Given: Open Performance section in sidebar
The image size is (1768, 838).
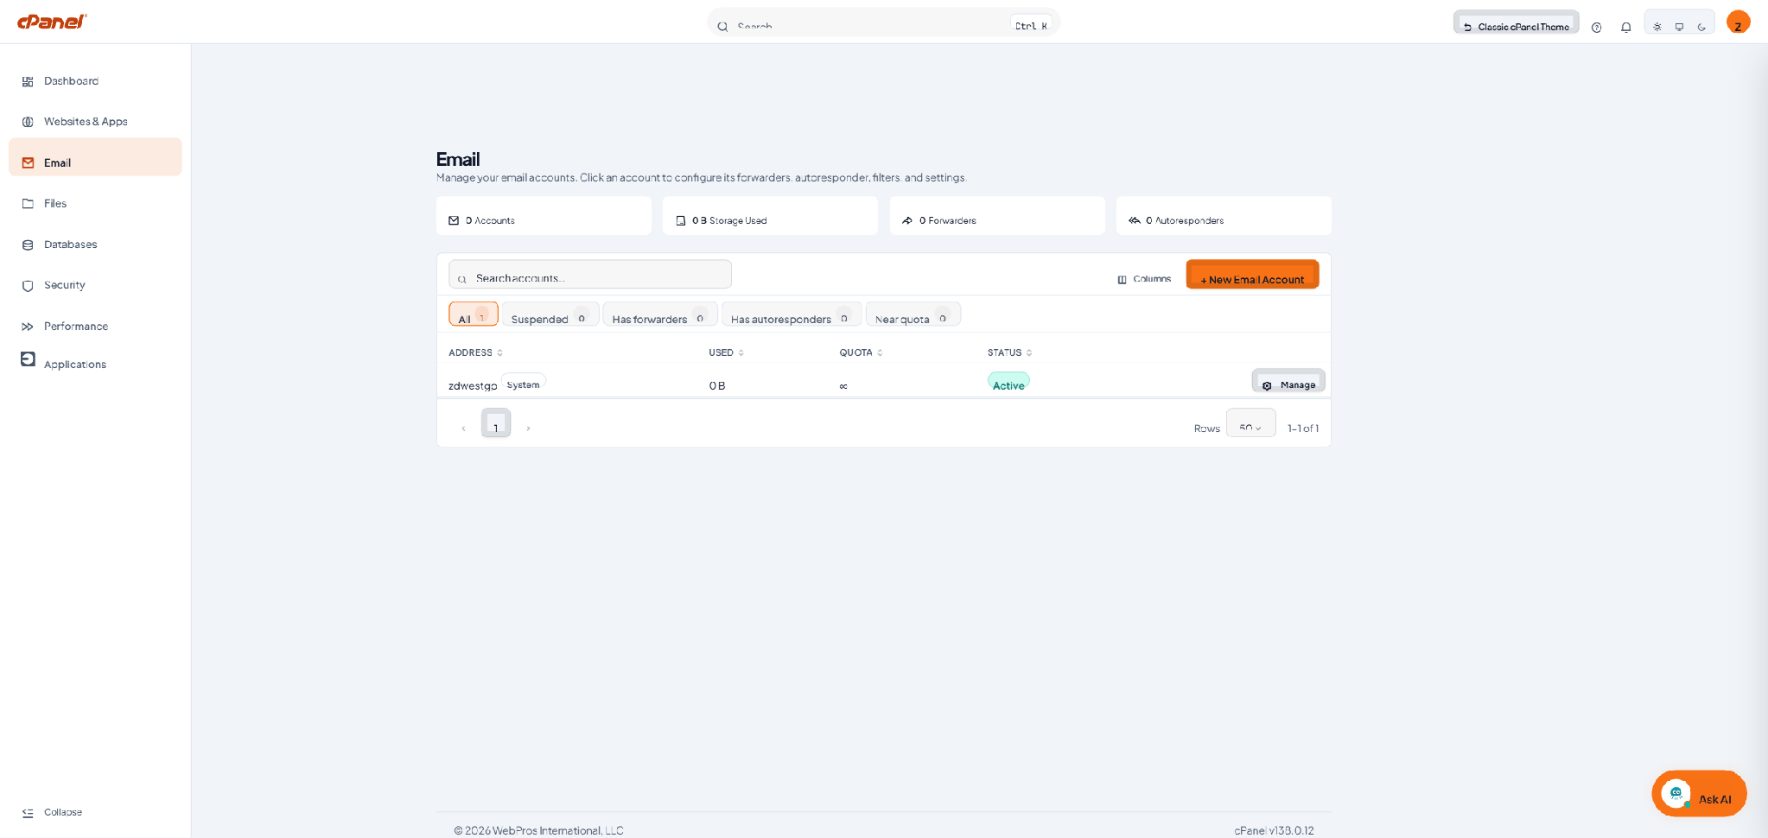Looking at the screenshot, I should [95, 327].
